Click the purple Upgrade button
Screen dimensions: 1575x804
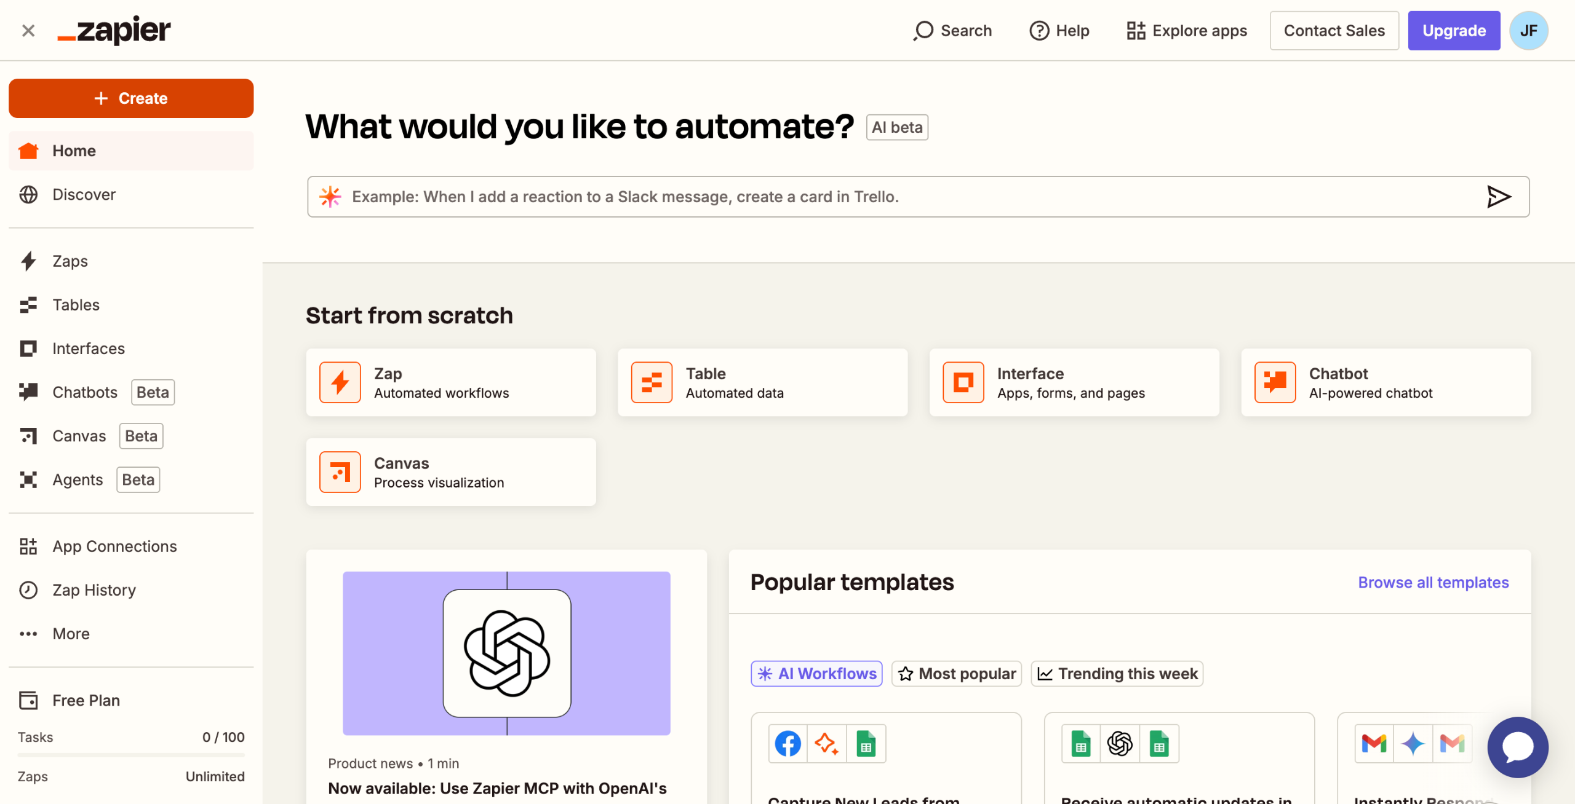(x=1454, y=30)
